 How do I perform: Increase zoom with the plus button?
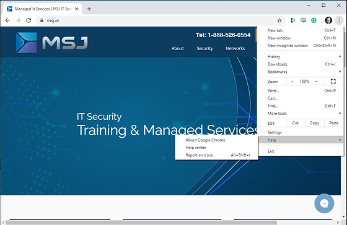[x=317, y=81]
